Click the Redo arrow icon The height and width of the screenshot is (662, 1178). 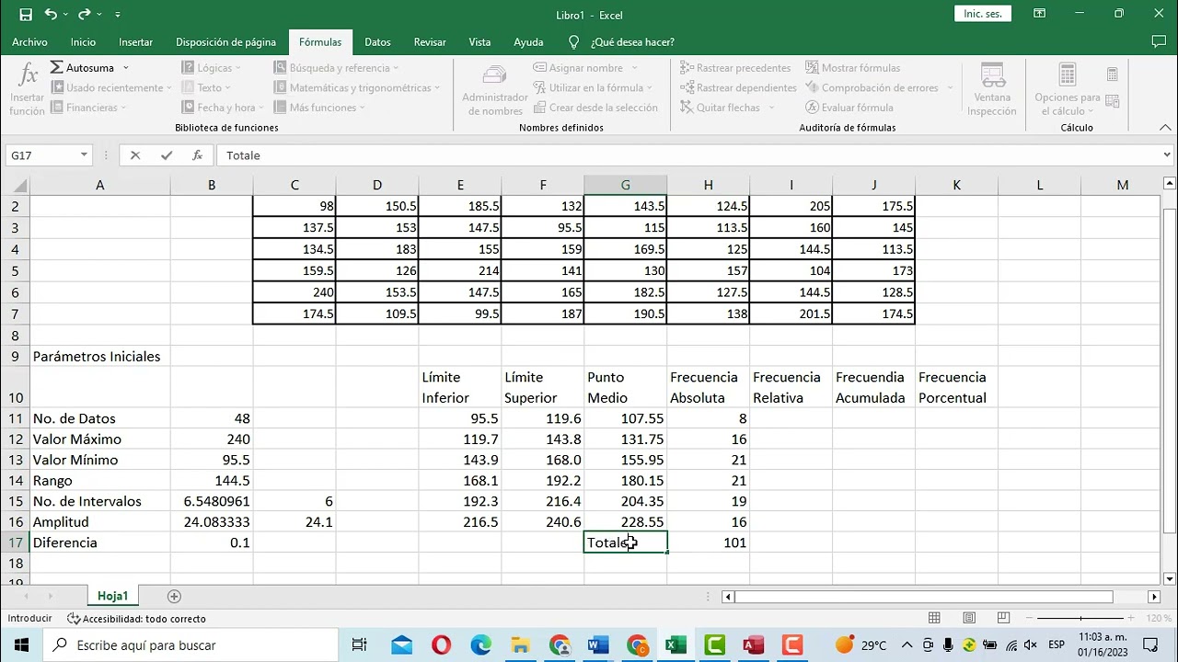click(85, 15)
